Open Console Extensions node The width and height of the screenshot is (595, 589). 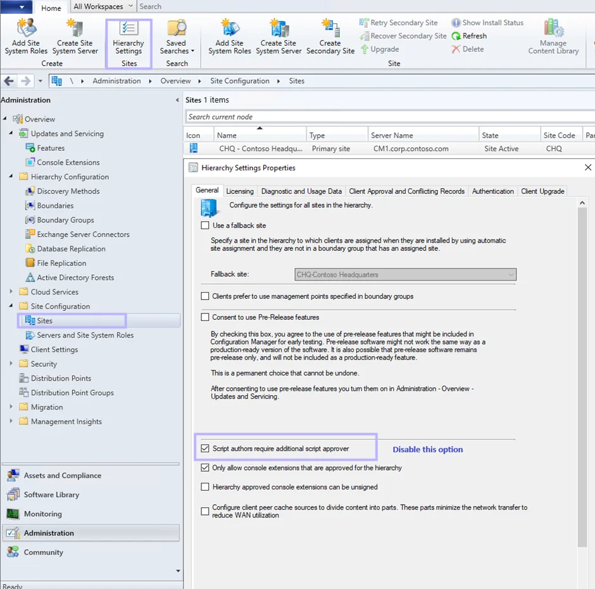(x=62, y=163)
